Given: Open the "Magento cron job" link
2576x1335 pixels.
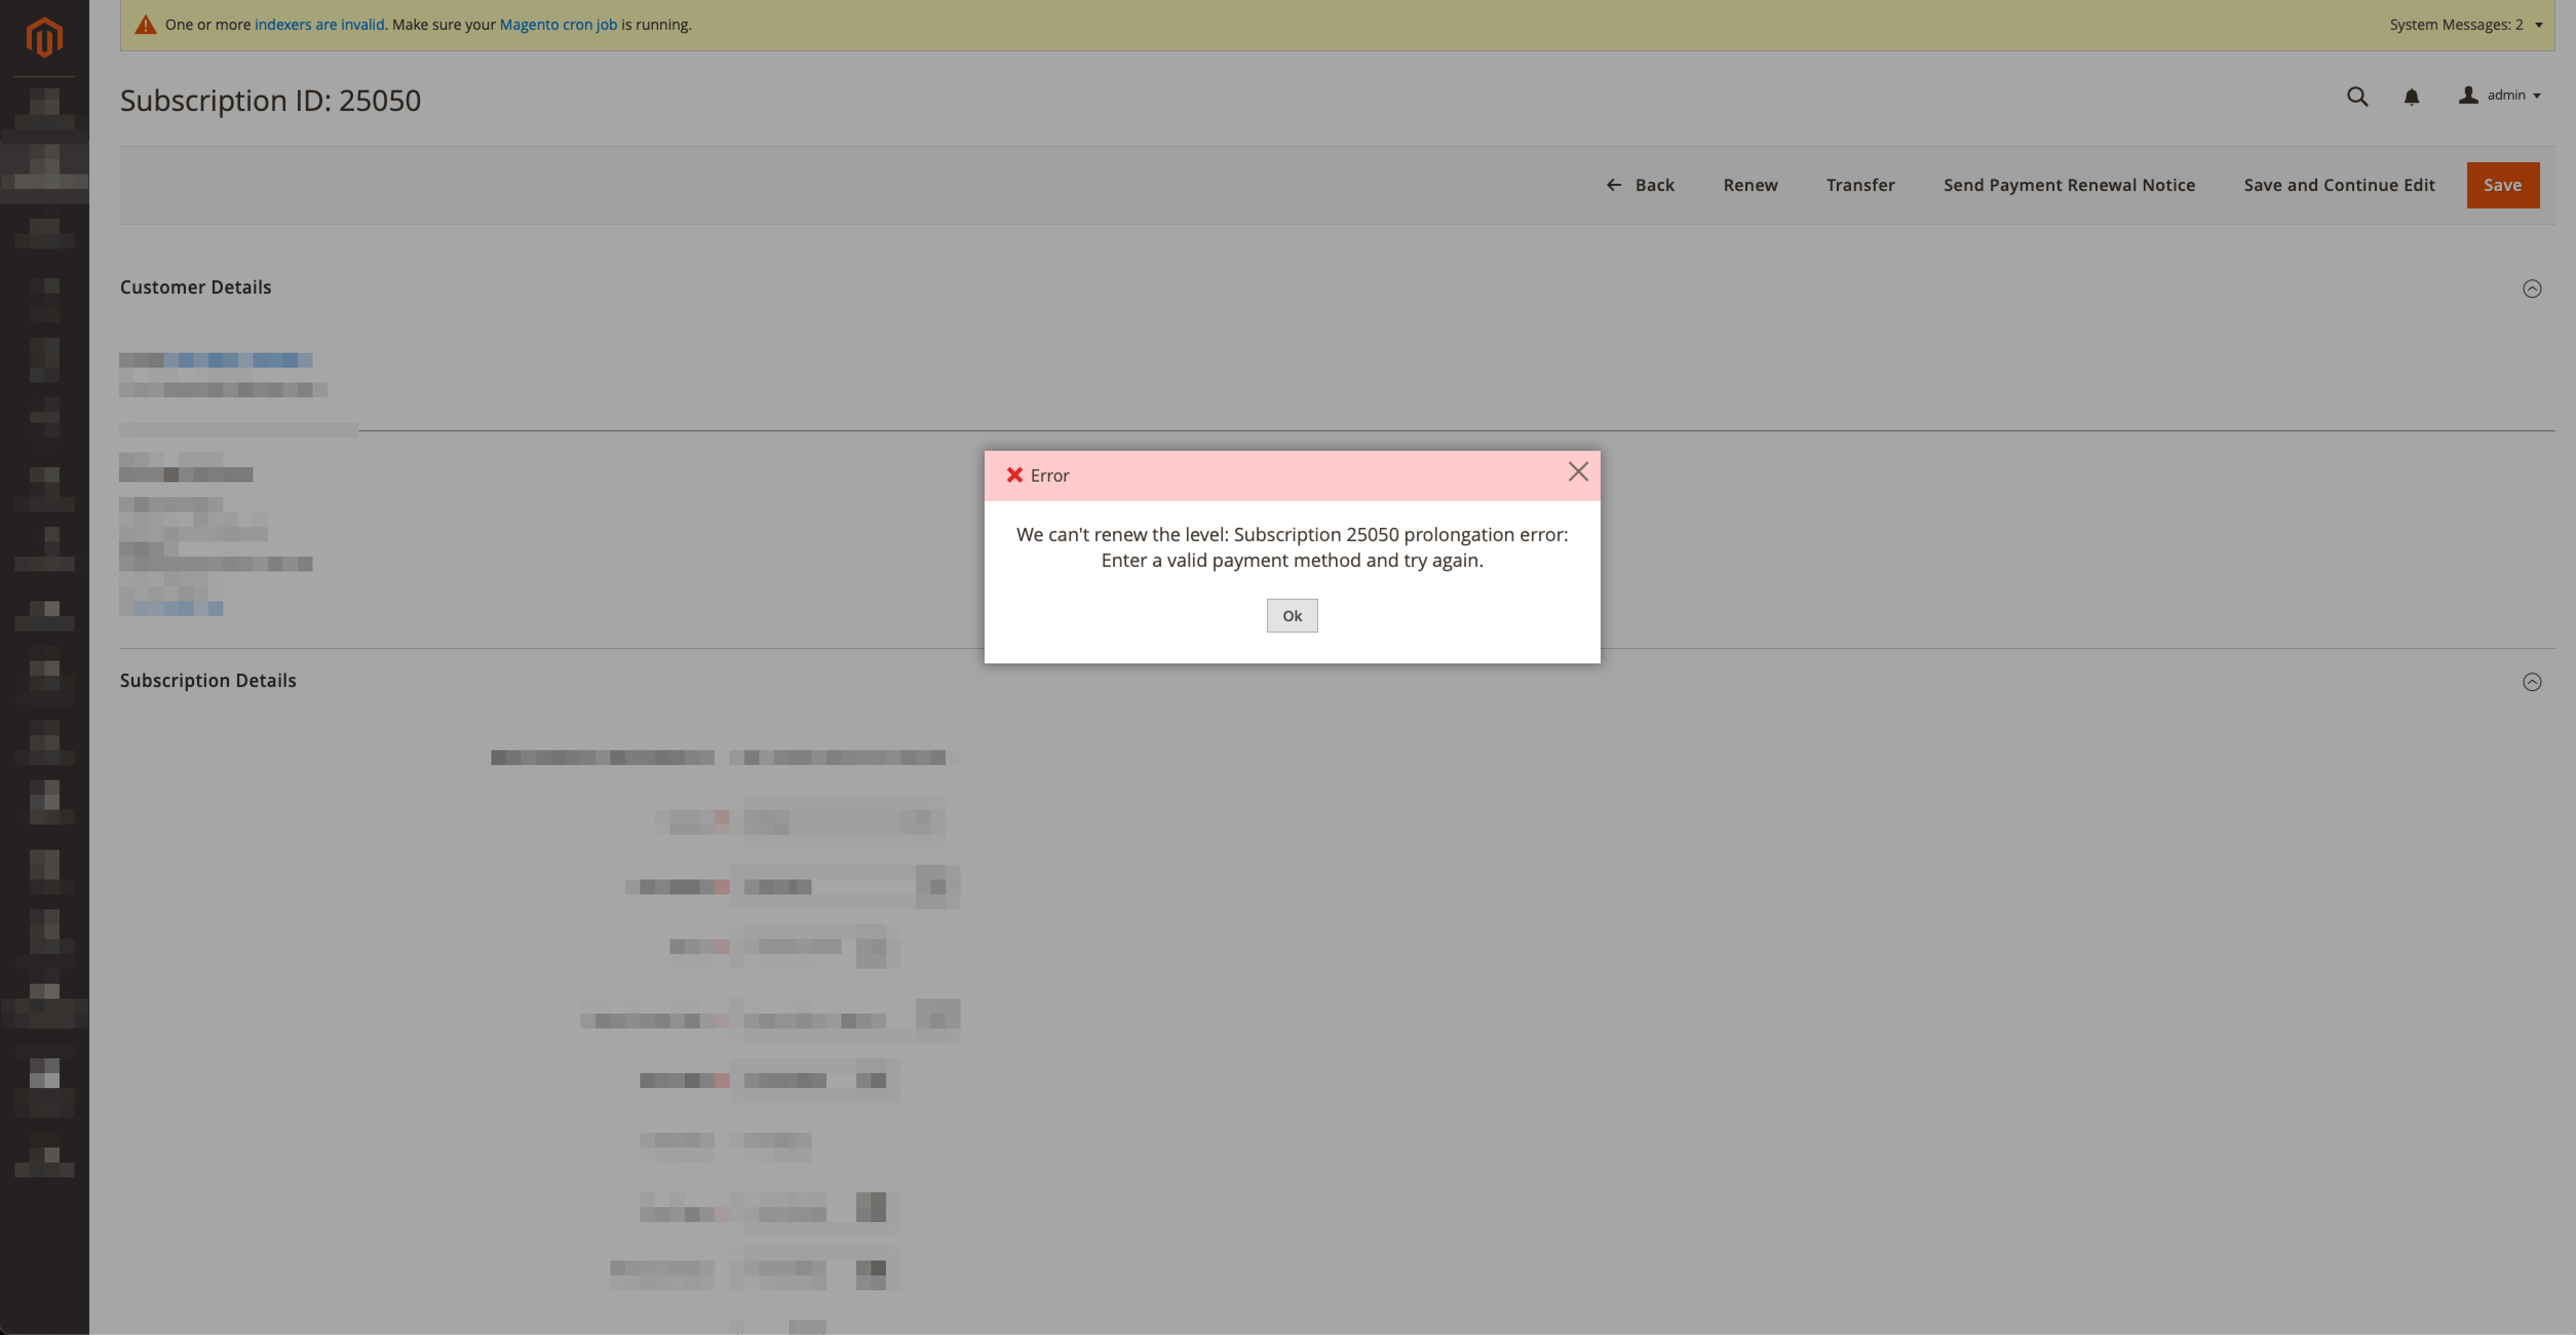Looking at the screenshot, I should click(x=558, y=25).
